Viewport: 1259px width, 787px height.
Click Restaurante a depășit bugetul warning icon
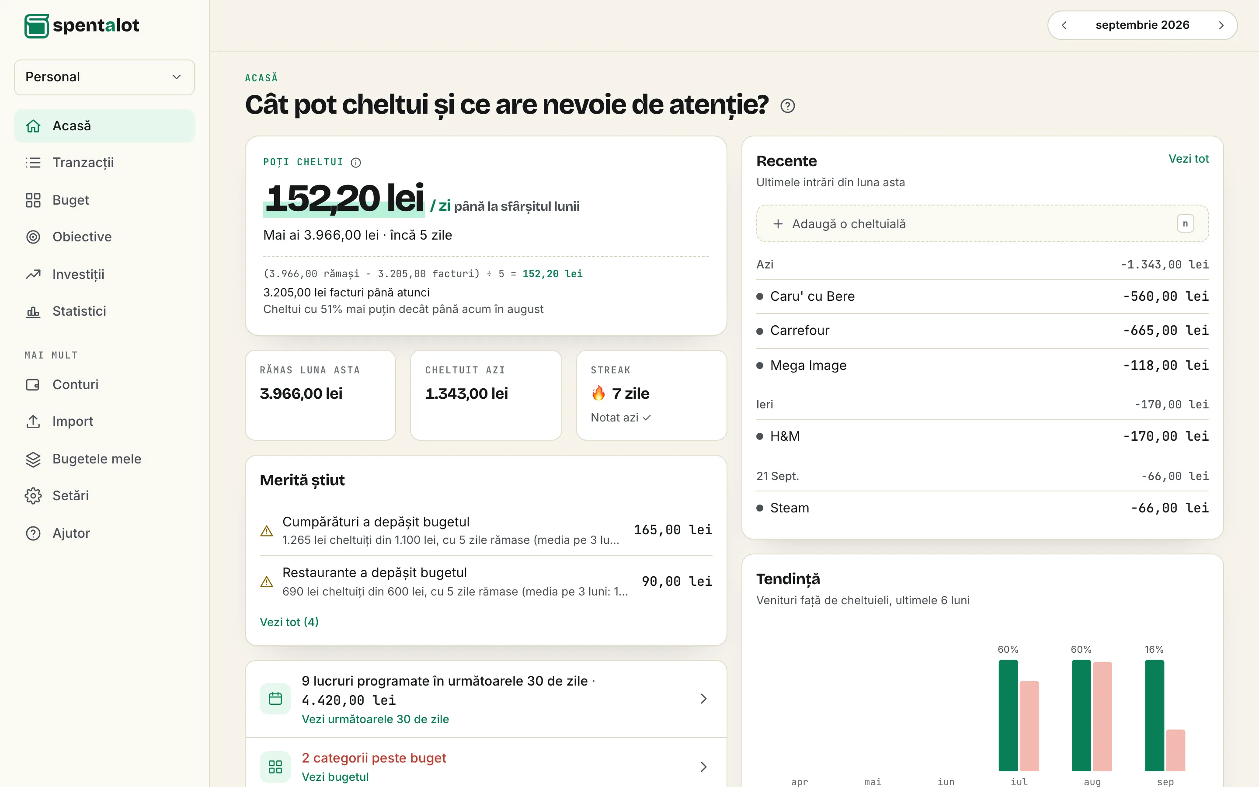point(266,582)
